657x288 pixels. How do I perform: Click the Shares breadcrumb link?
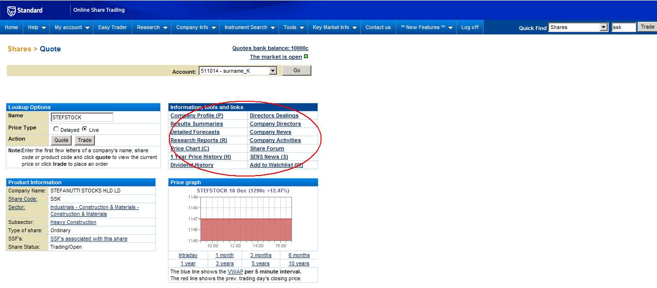pos(19,49)
